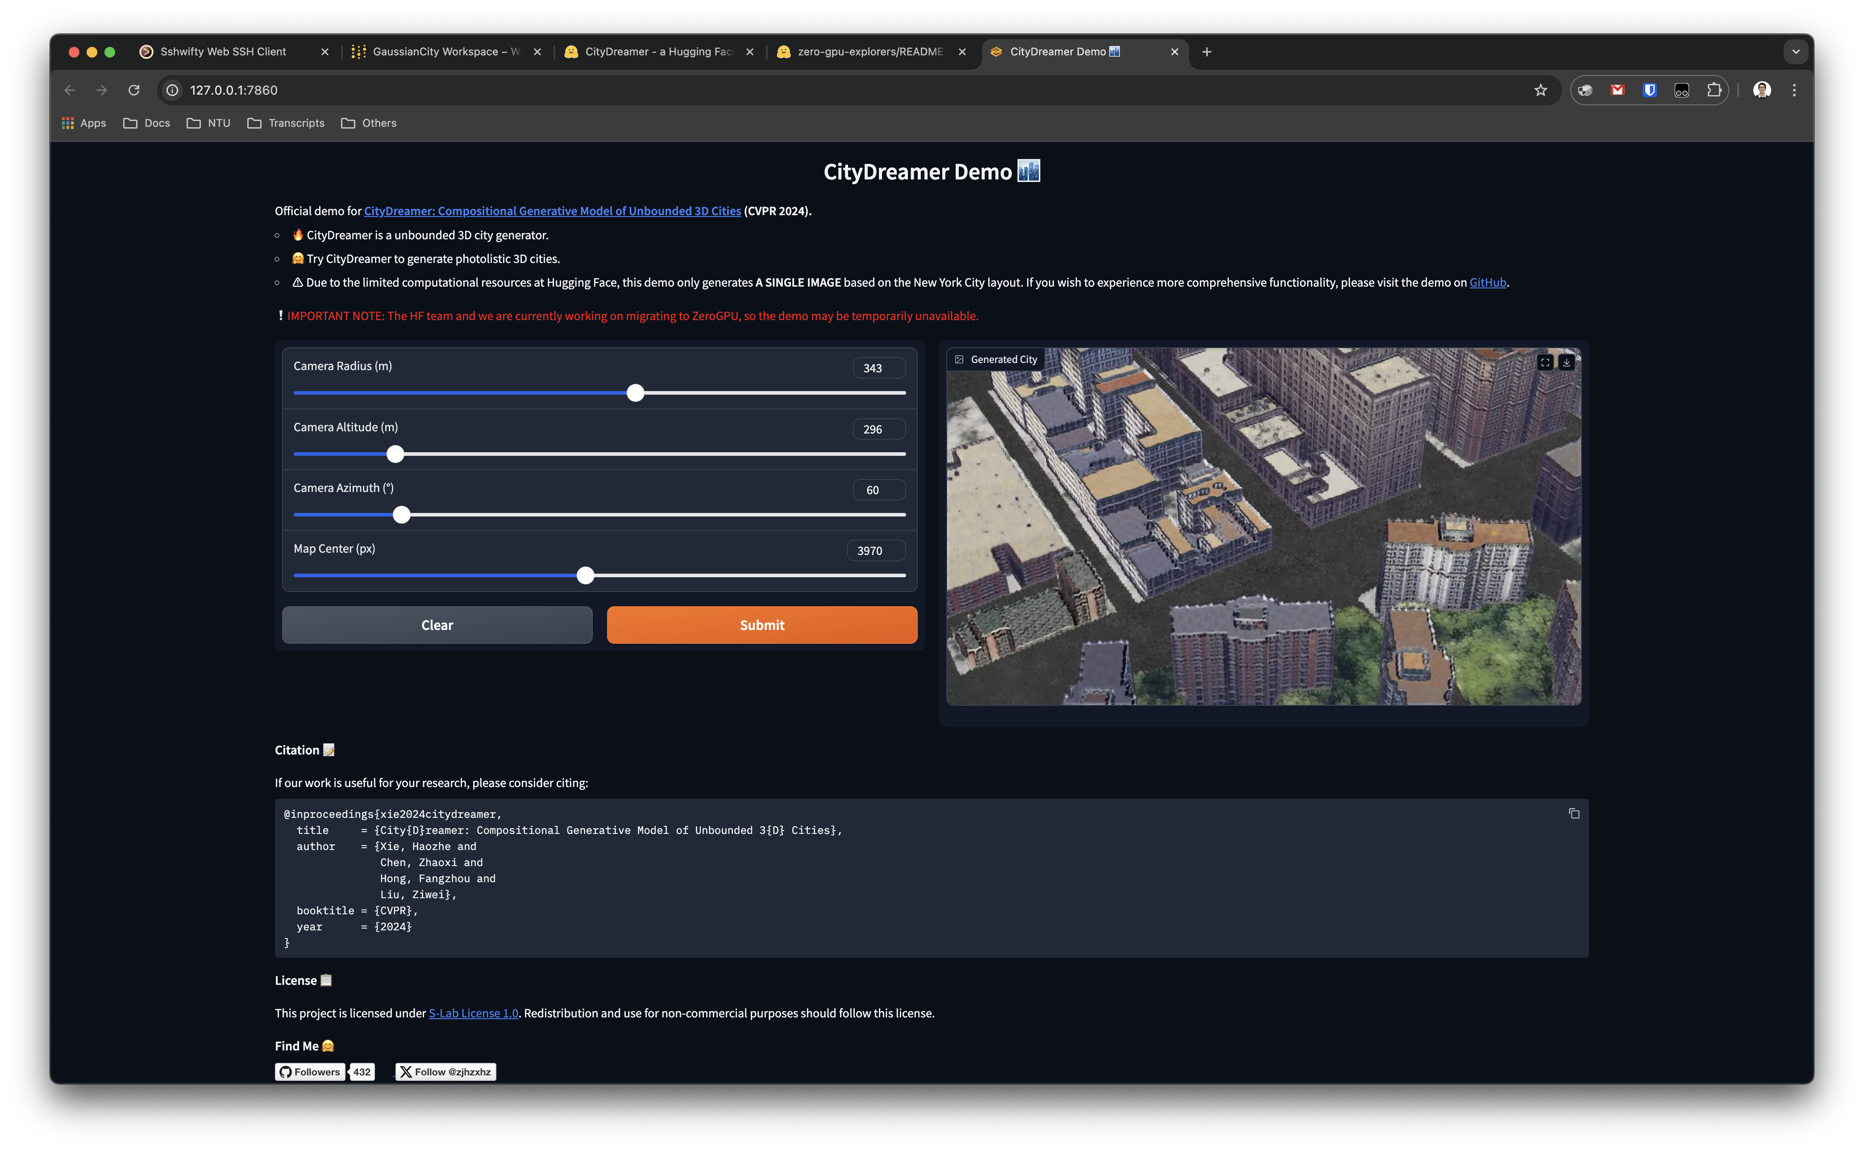Bookmark this page with the star icon
This screenshot has height=1150, width=1864.
pos(1540,90)
